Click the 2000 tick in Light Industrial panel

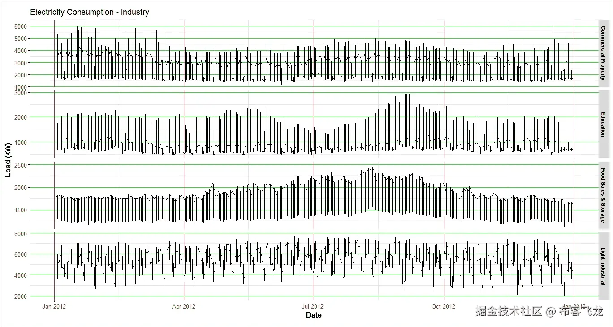(21, 296)
